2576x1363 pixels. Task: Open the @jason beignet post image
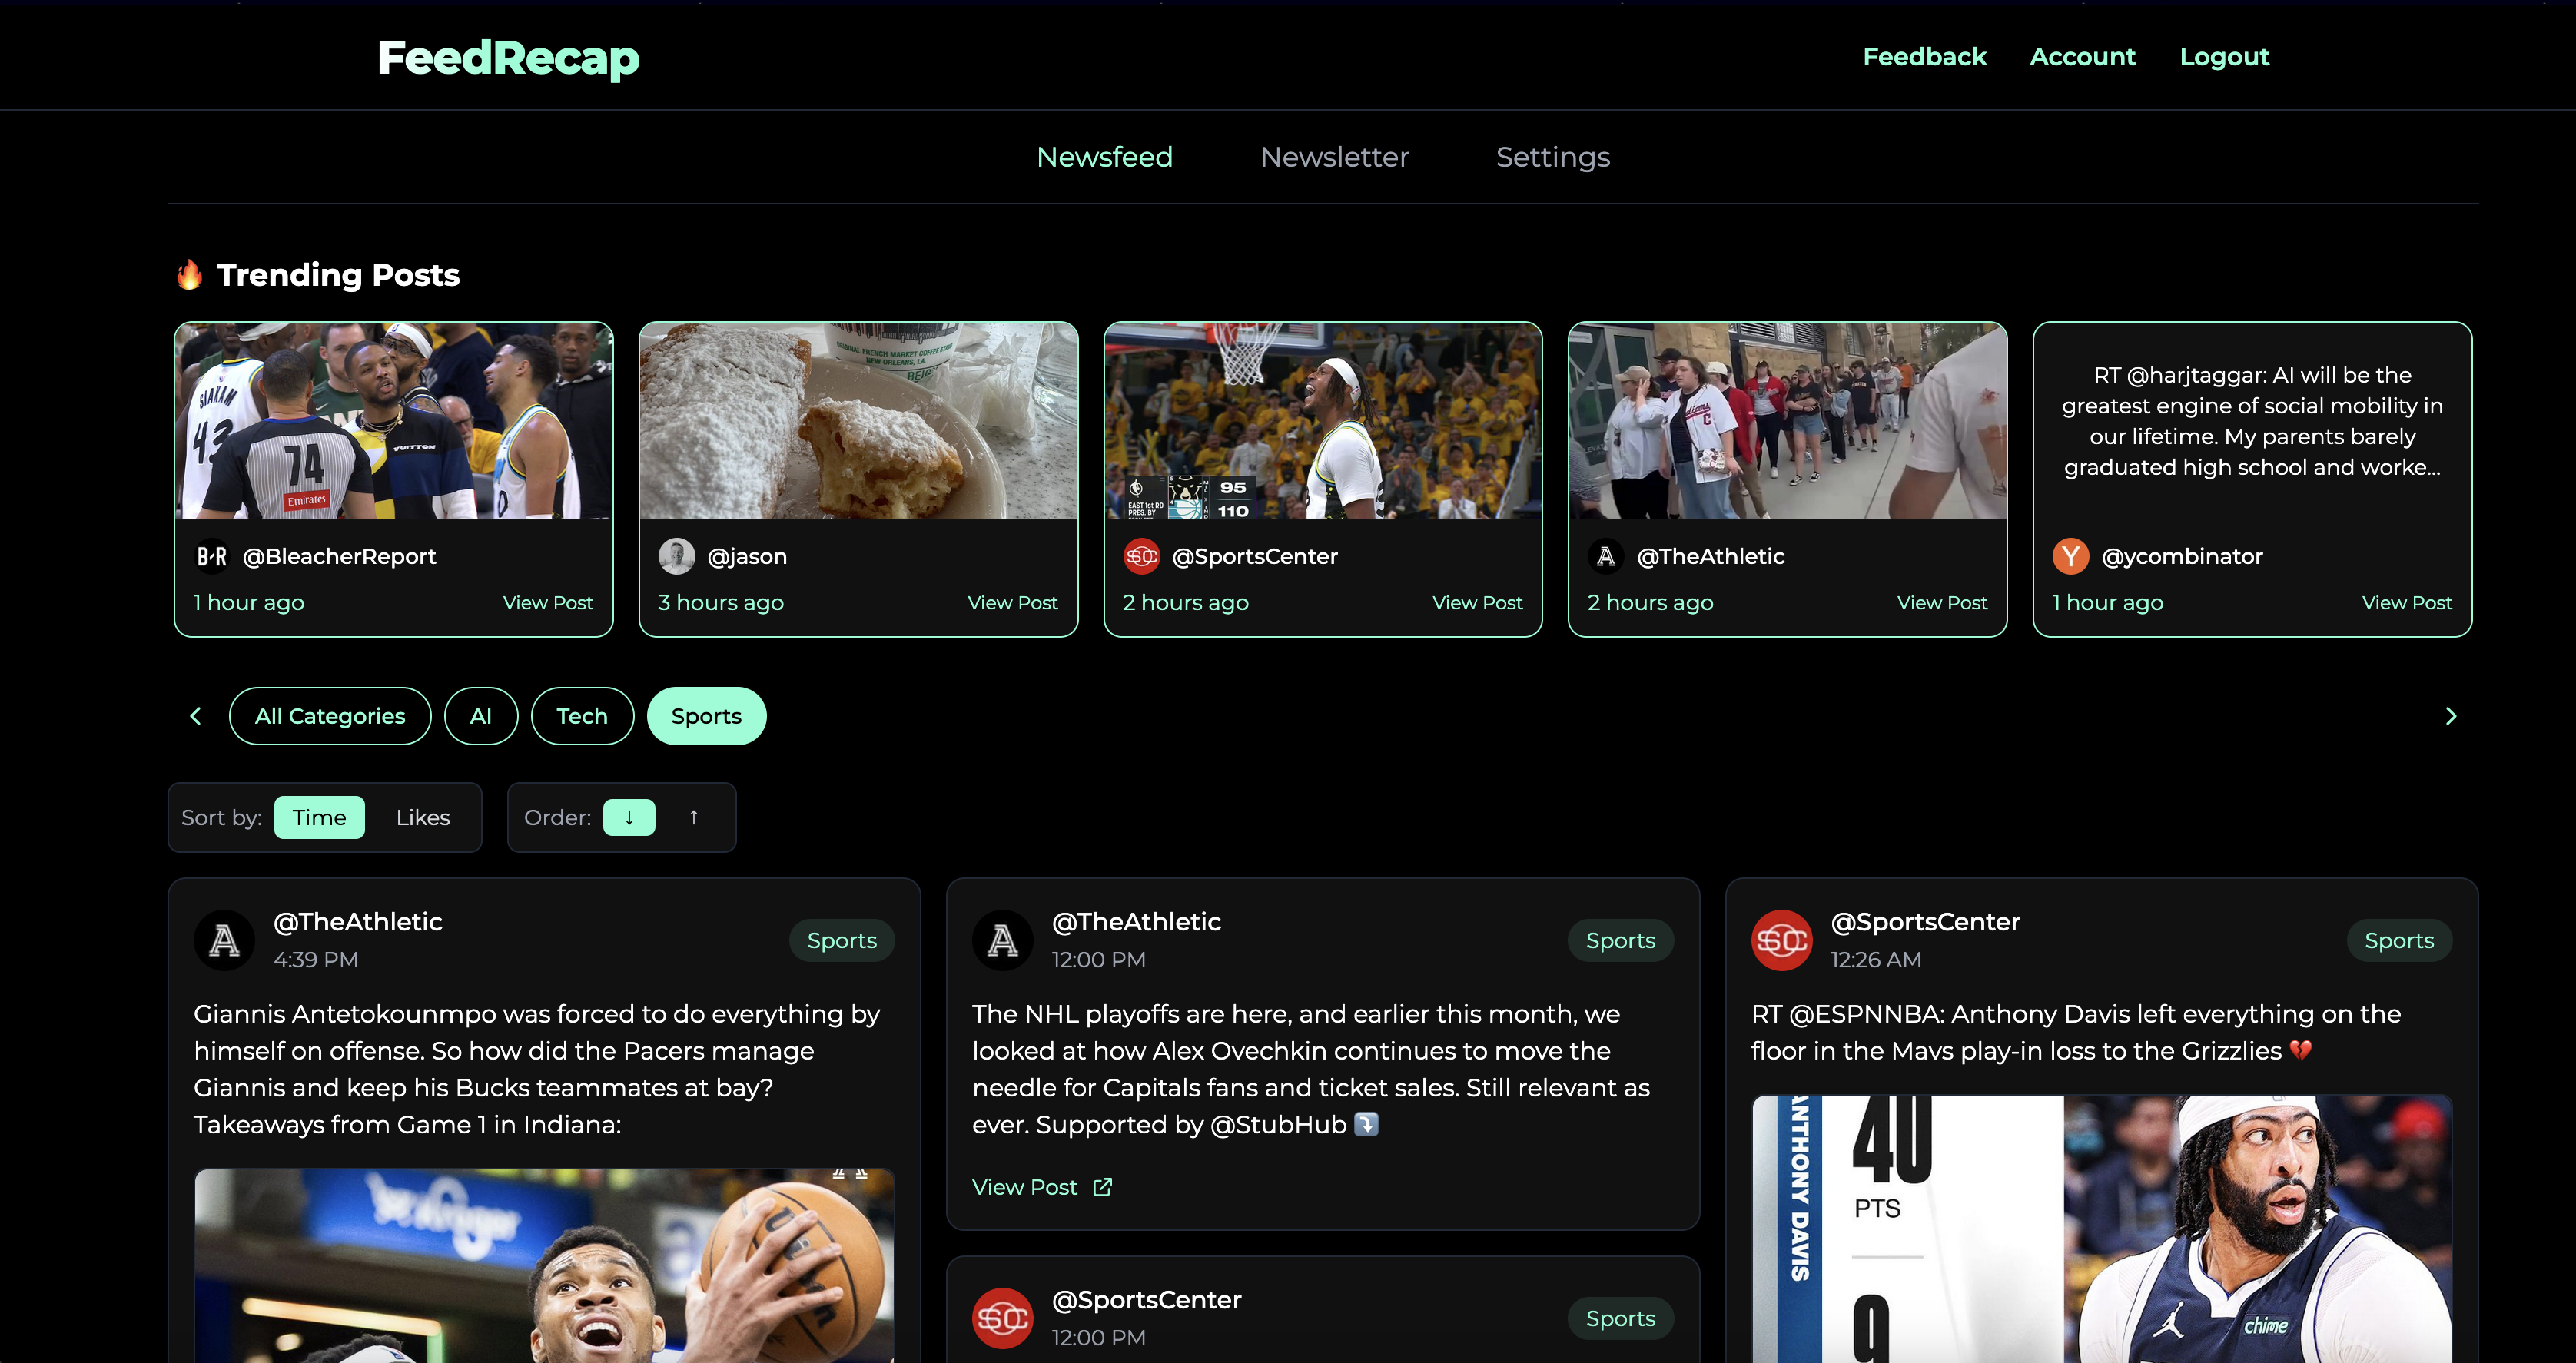point(858,421)
